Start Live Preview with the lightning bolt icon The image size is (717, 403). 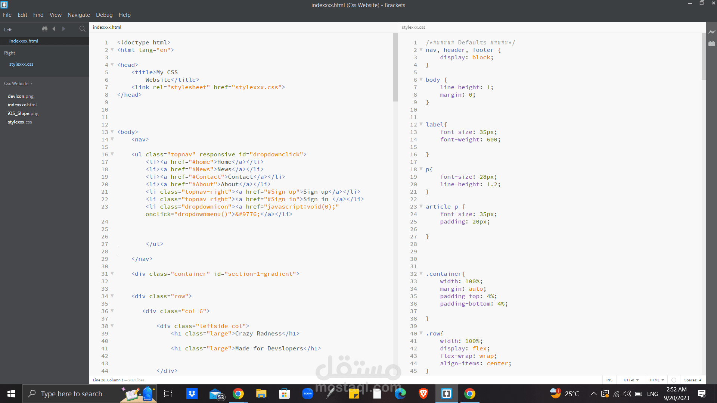tap(712, 32)
